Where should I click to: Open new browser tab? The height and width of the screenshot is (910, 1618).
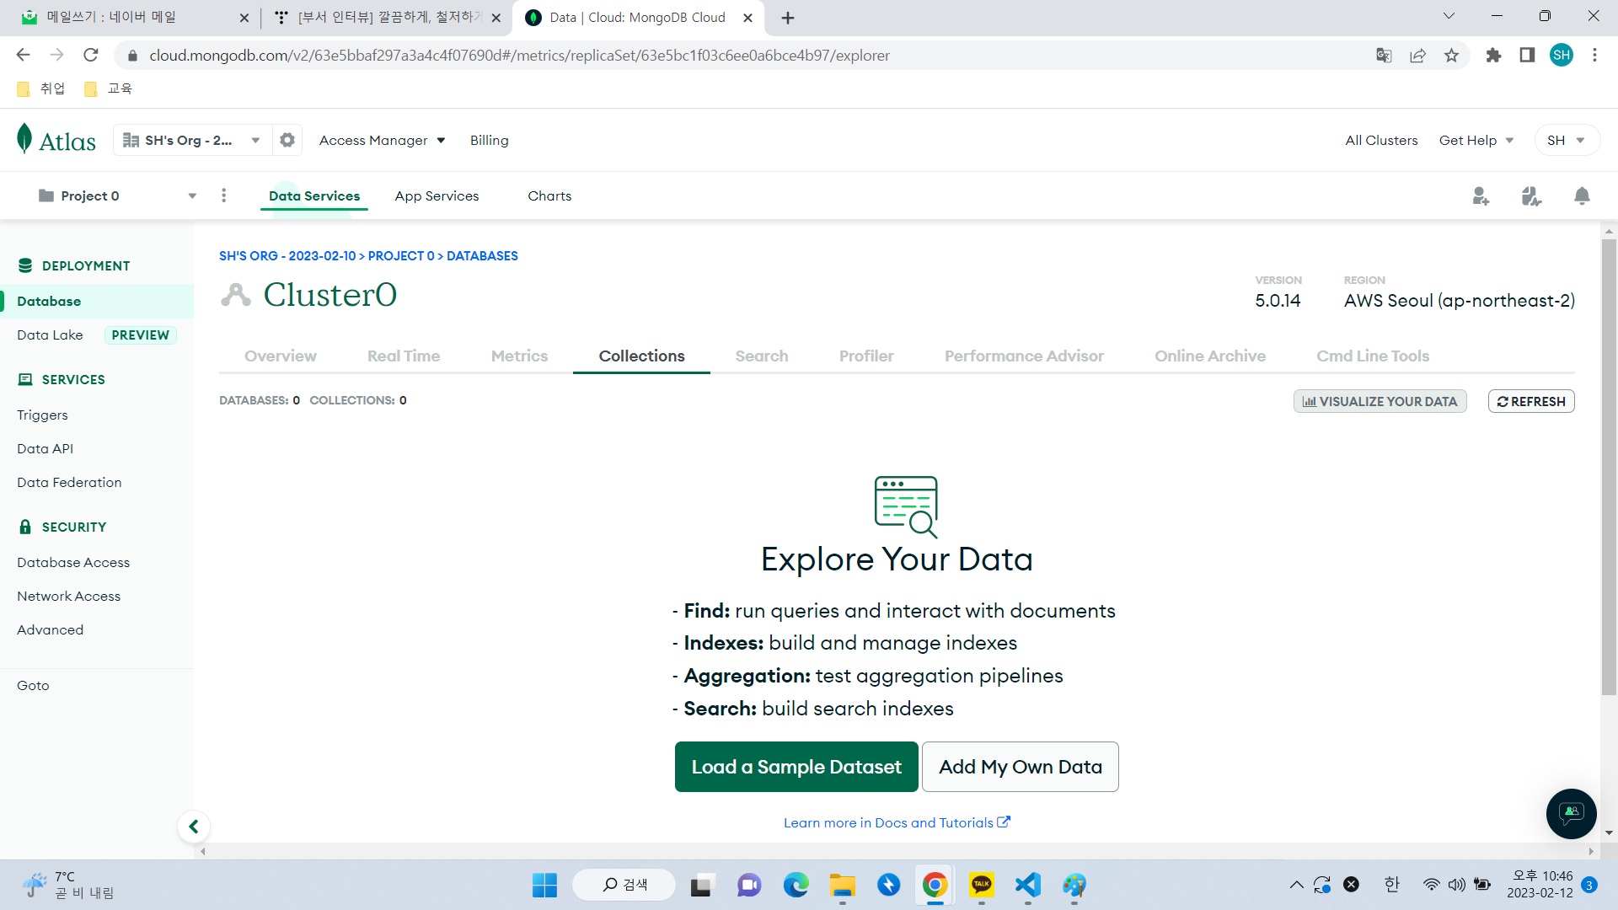tap(788, 18)
